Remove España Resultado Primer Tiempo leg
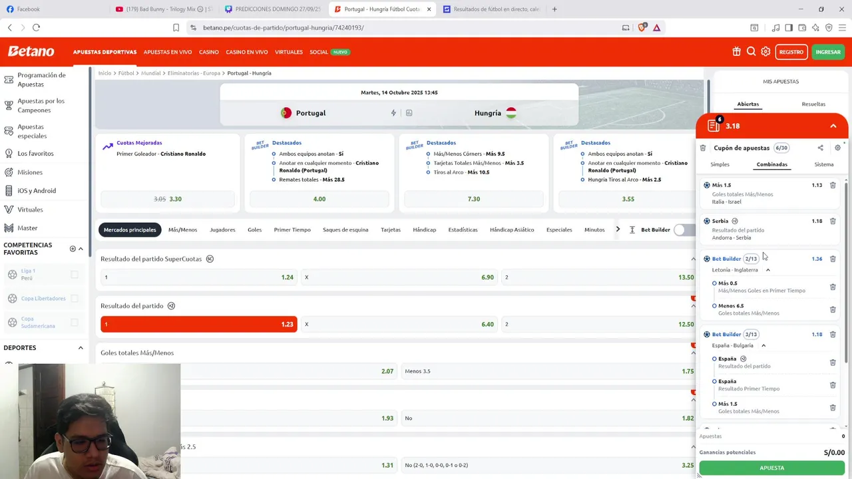Image resolution: width=852 pixels, height=479 pixels. [833, 385]
